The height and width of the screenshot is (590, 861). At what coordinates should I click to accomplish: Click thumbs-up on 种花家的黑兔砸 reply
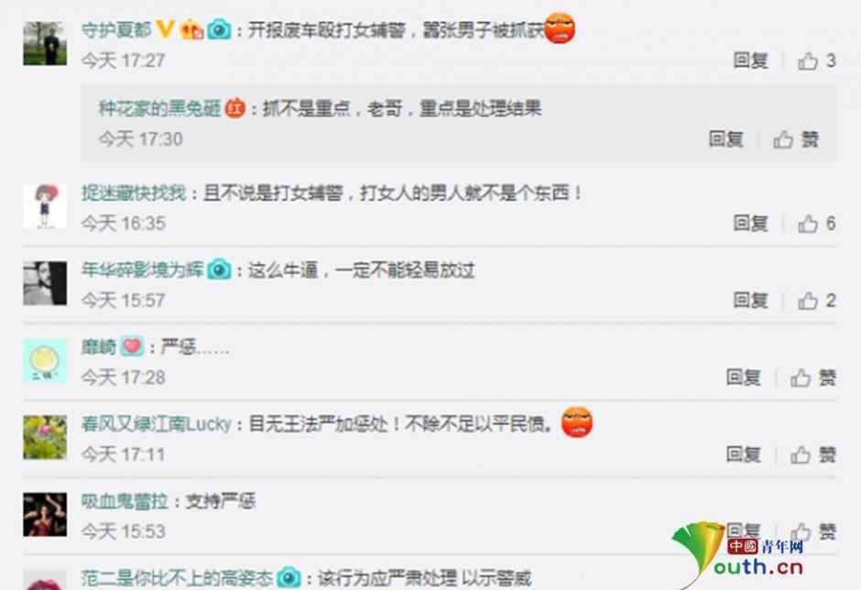(x=783, y=139)
